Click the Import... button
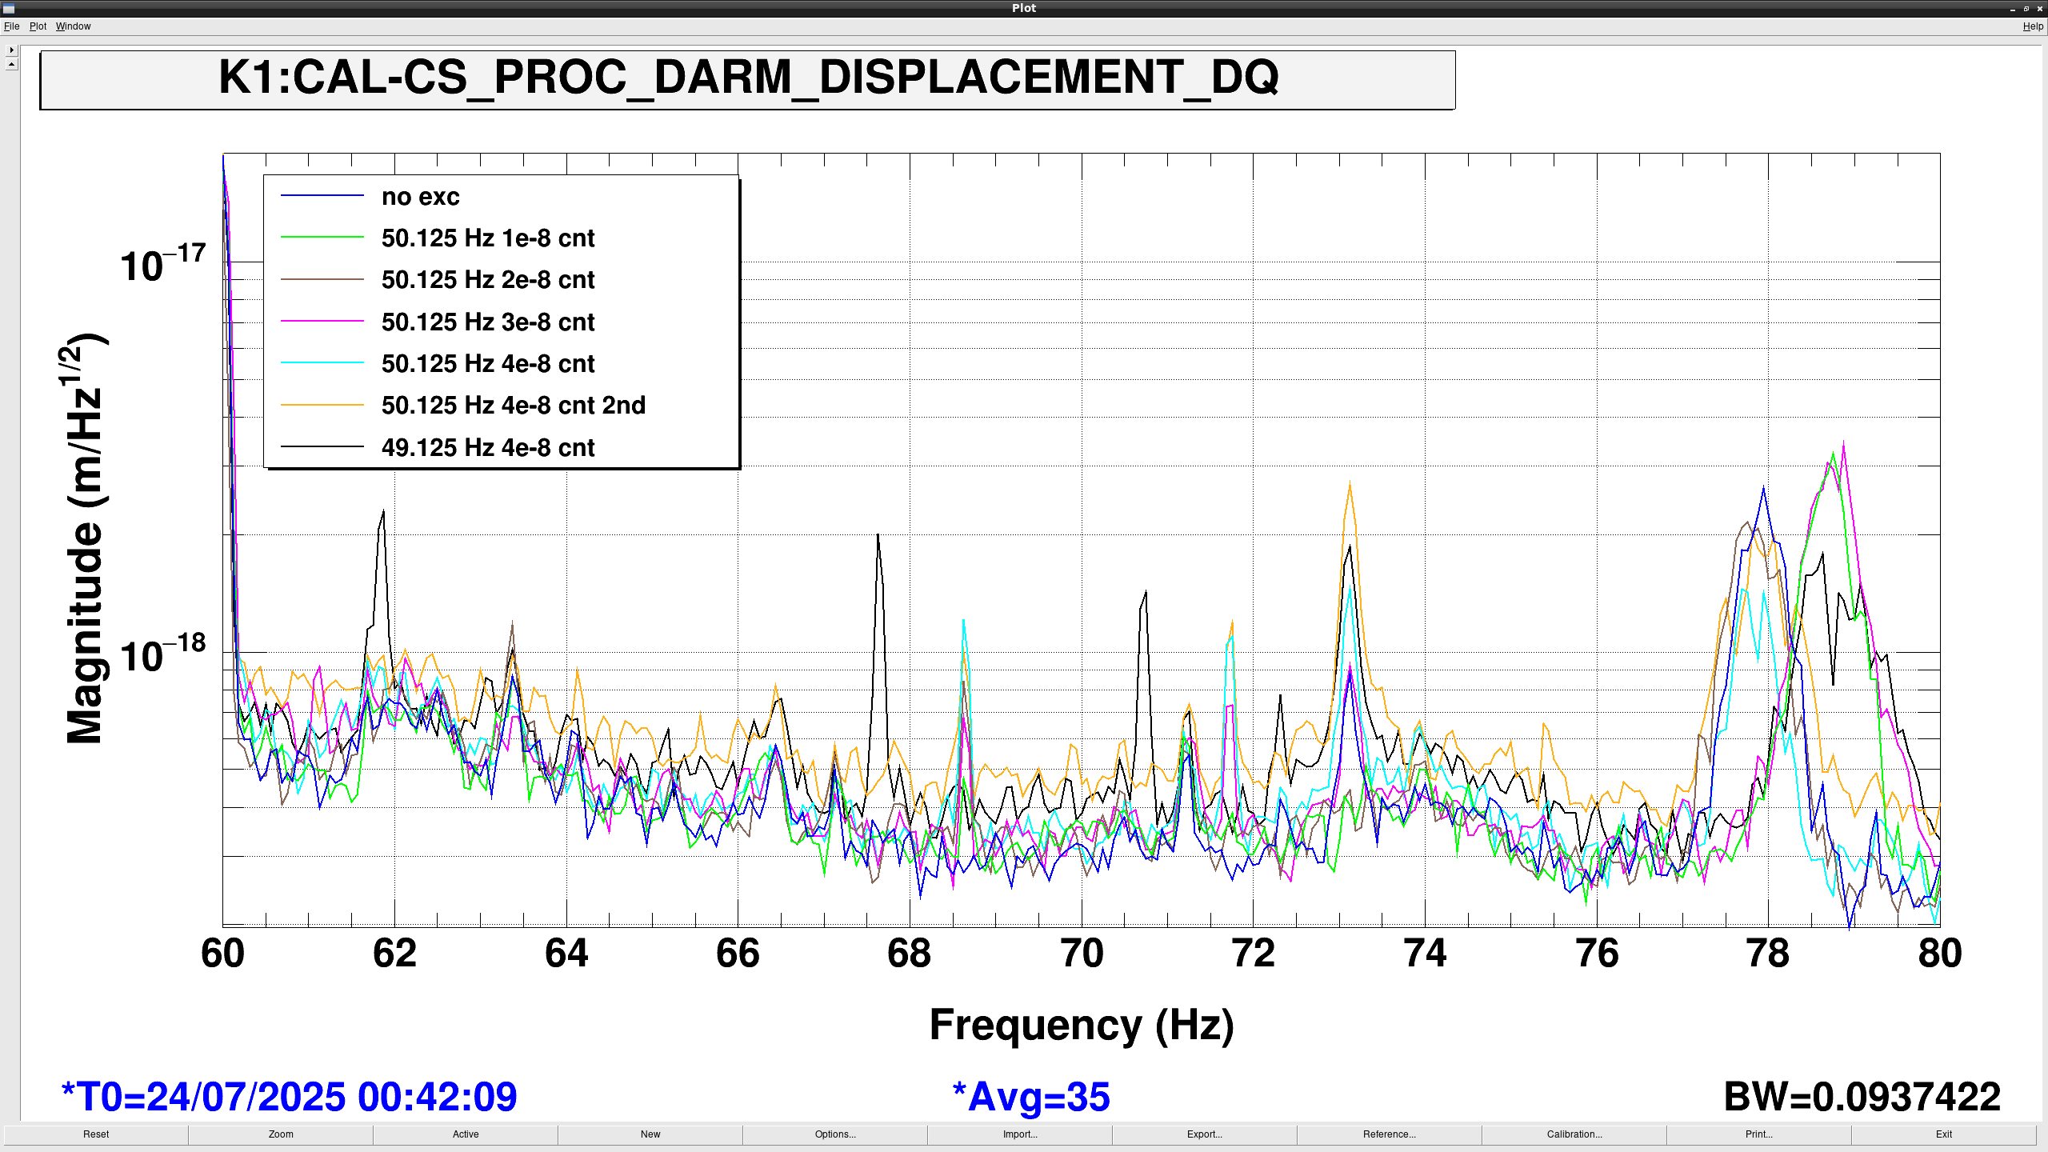 1020,1134
